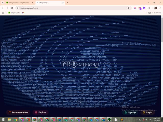Viewport: 163px width, 122px height.
Task: Open a new browser tab
Action: click(x=67, y=3)
